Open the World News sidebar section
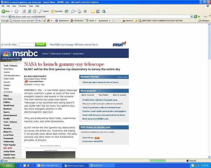The width and height of the screenshot is (211, 168). 9,105
